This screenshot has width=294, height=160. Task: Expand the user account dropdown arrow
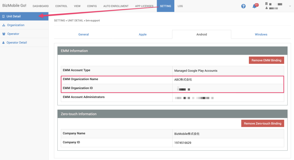(290, 6)
